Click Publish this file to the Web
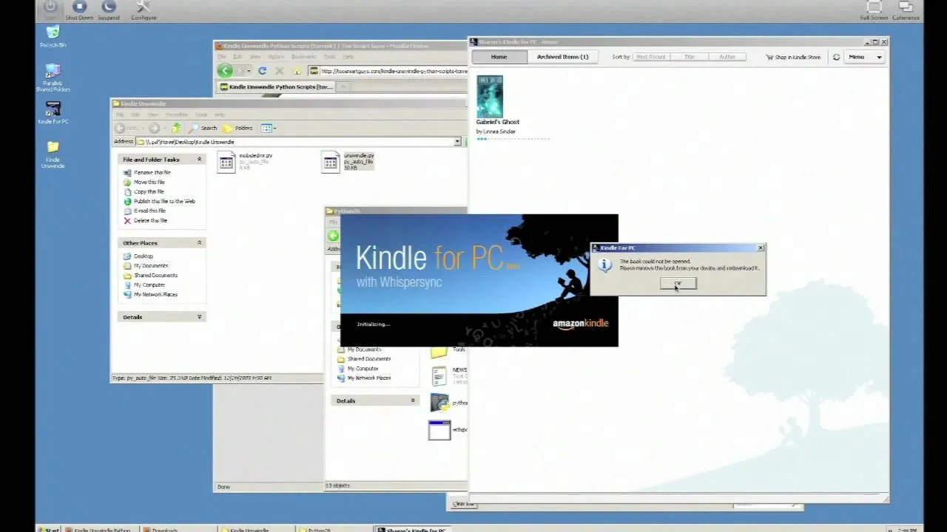Image resolution: width=947 pixels, height=532 pixels. 164,201
